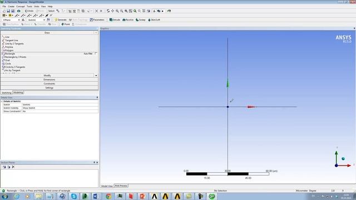The height and width of the screenshot is (200, 356).
Task: Click the Pan view icon
Action: pyautogui.click(x=112, y=11)
